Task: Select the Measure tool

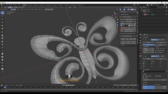Action: (2, 35)
